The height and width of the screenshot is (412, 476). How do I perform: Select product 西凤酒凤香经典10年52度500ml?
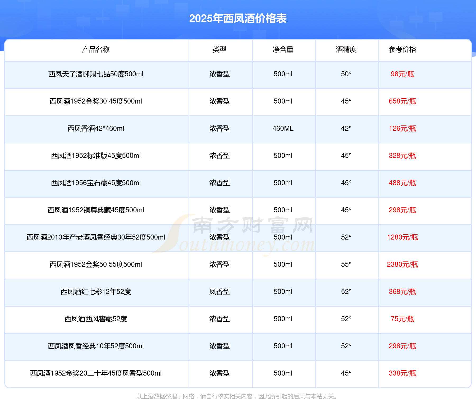click(96, 346)
